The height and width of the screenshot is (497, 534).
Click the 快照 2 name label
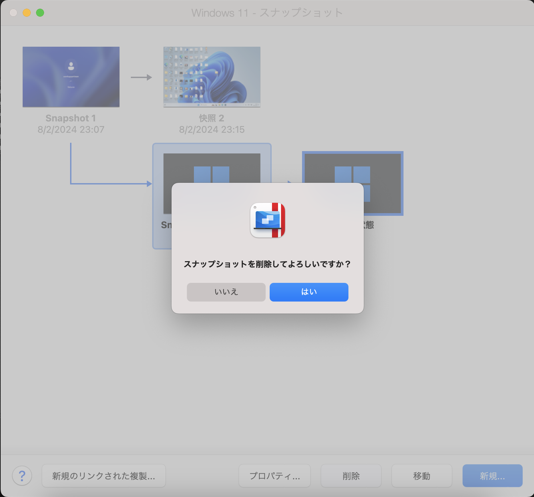[212, 118]
